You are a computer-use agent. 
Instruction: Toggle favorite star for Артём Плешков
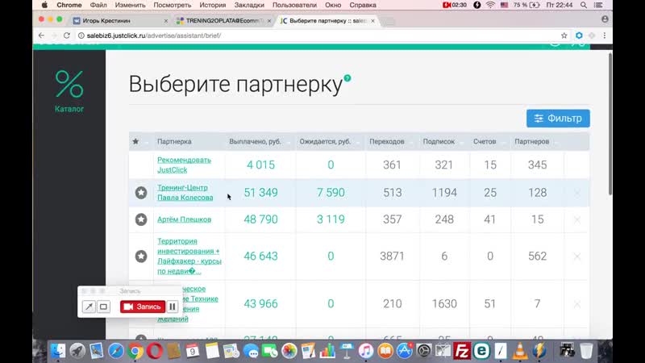point(141,219)
